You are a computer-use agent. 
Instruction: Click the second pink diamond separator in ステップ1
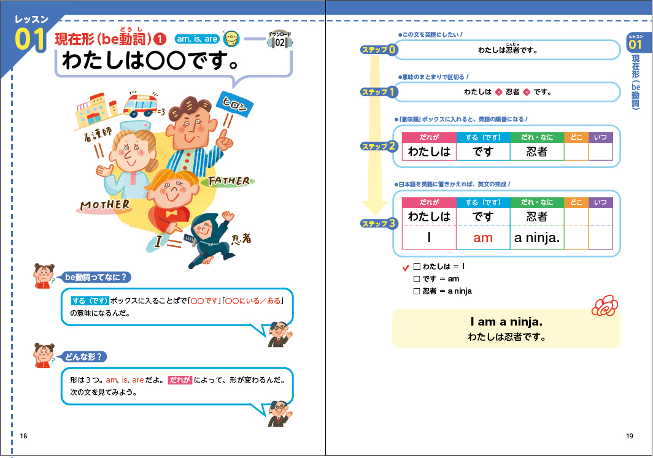[527, 92]
